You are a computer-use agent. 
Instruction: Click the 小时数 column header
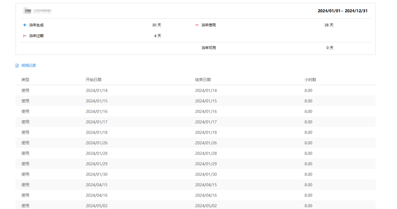310,80
